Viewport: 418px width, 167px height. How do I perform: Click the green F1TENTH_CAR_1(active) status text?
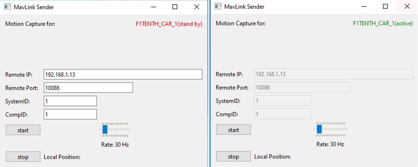(383, 24)
